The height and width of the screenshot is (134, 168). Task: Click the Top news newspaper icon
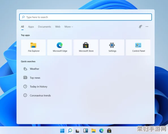[x=25, y=78]
